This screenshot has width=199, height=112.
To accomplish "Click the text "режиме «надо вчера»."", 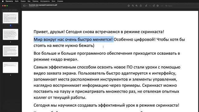I will click(x=56, y=59).
